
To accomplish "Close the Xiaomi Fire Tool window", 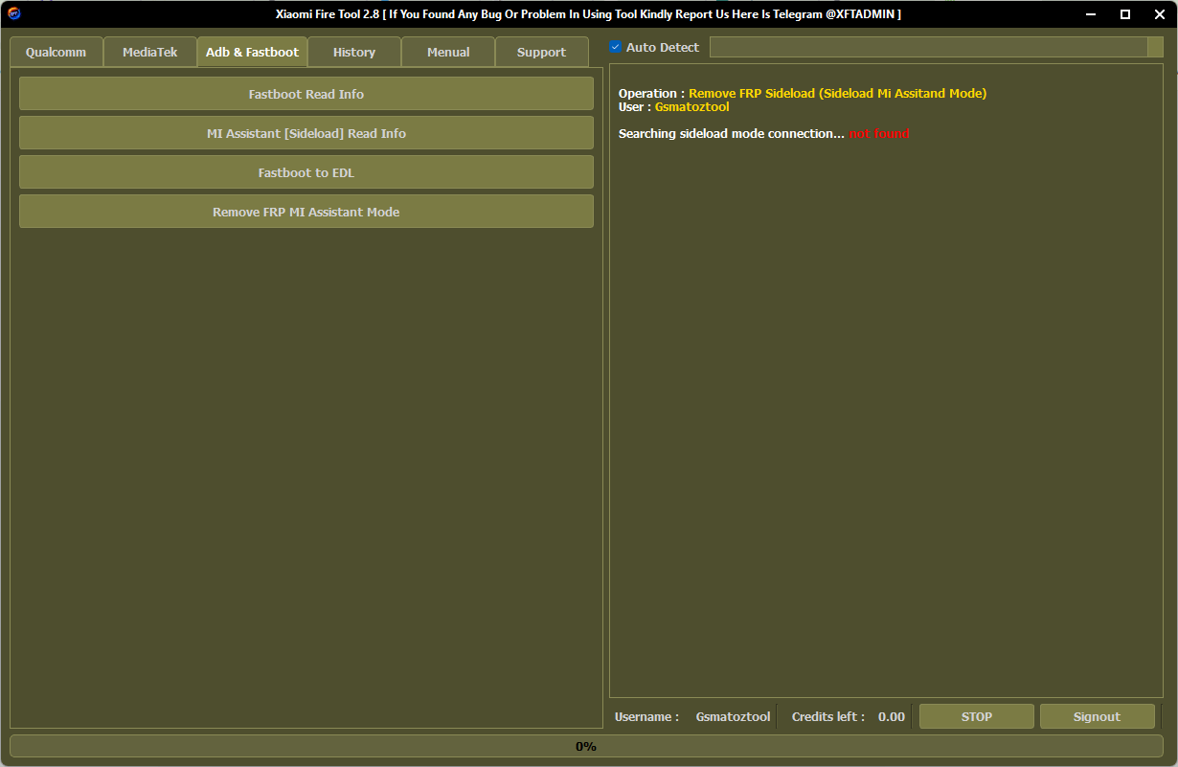I will click(1159, 14).
